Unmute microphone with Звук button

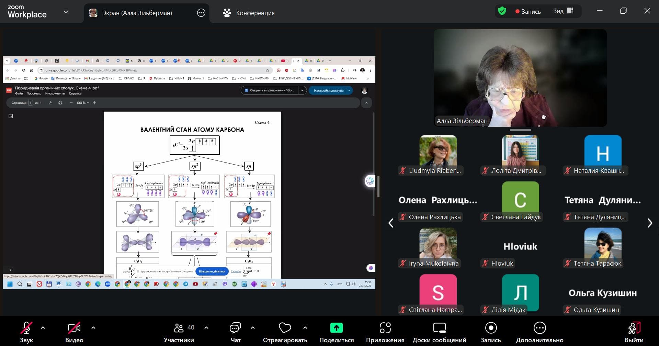(x=26, y=331)
